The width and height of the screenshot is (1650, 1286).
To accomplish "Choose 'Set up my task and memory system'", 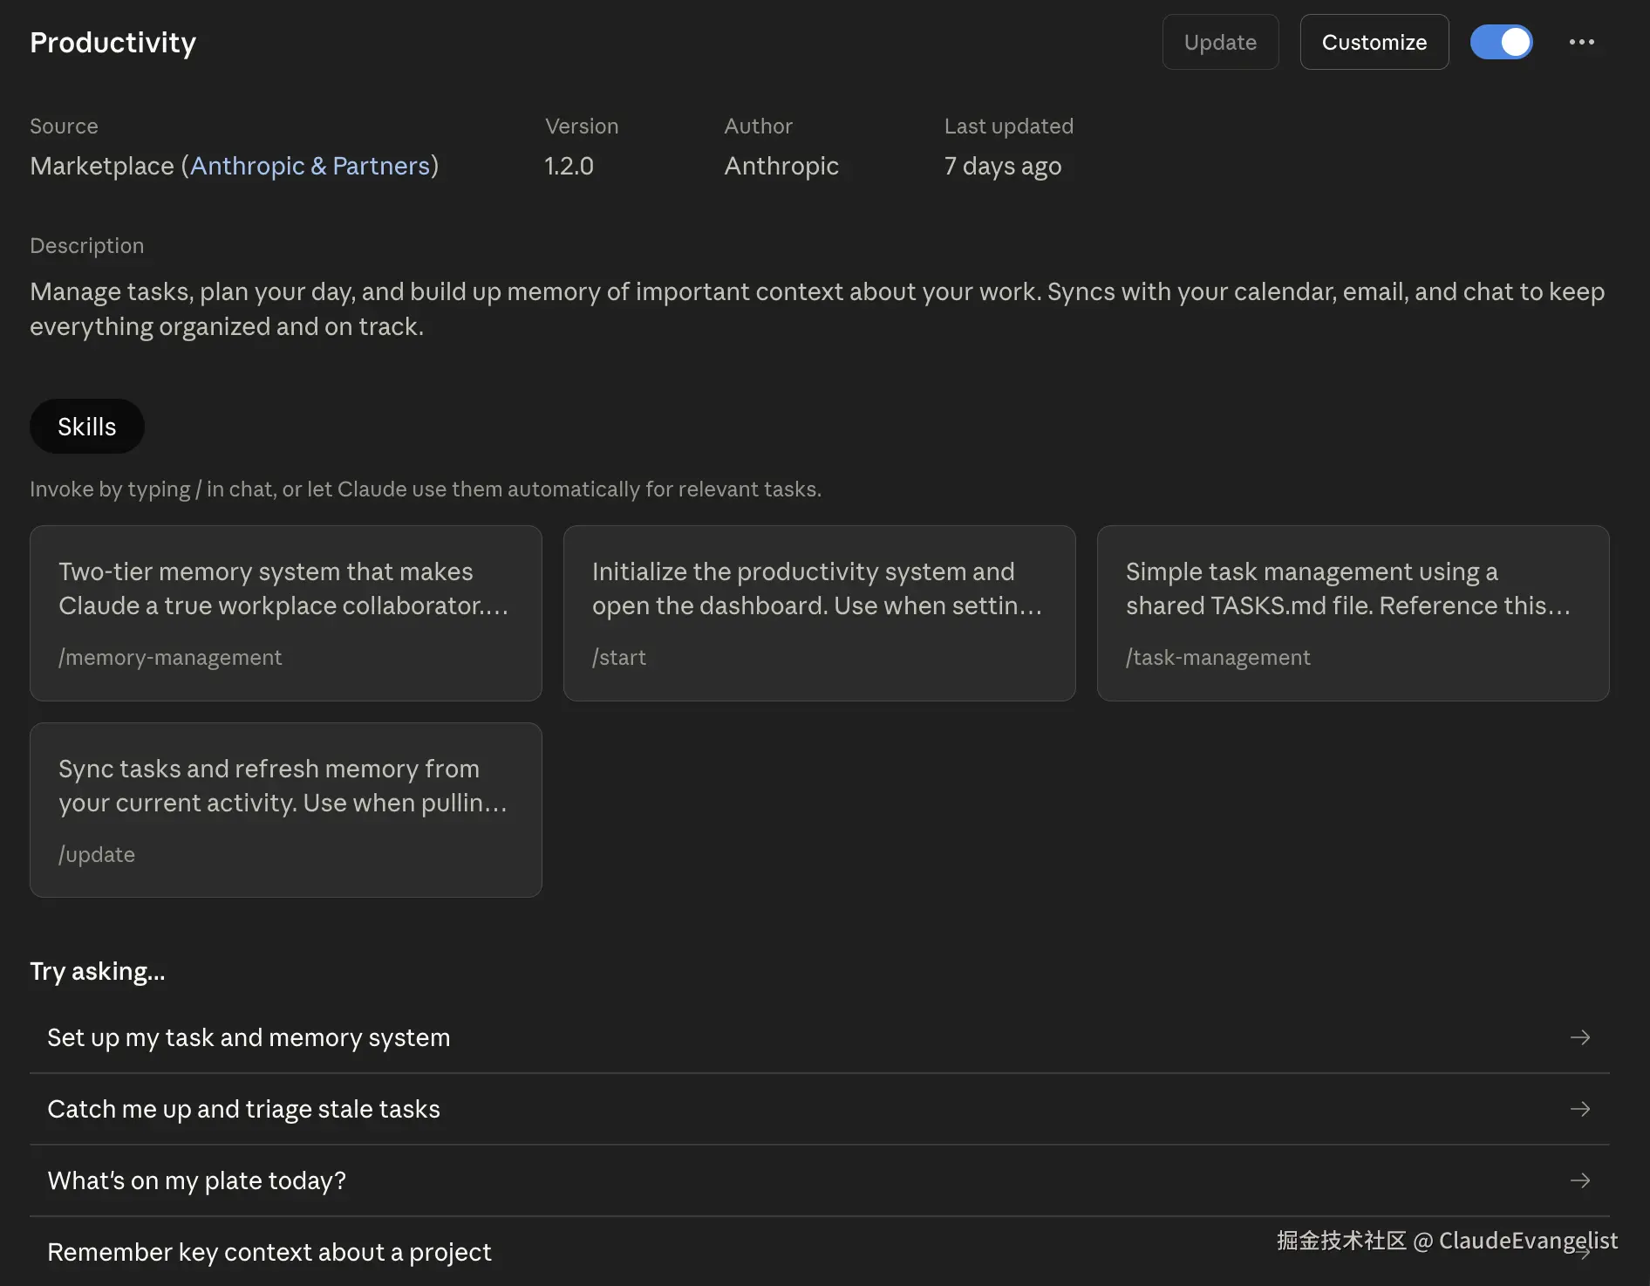I will (820, 1037).
